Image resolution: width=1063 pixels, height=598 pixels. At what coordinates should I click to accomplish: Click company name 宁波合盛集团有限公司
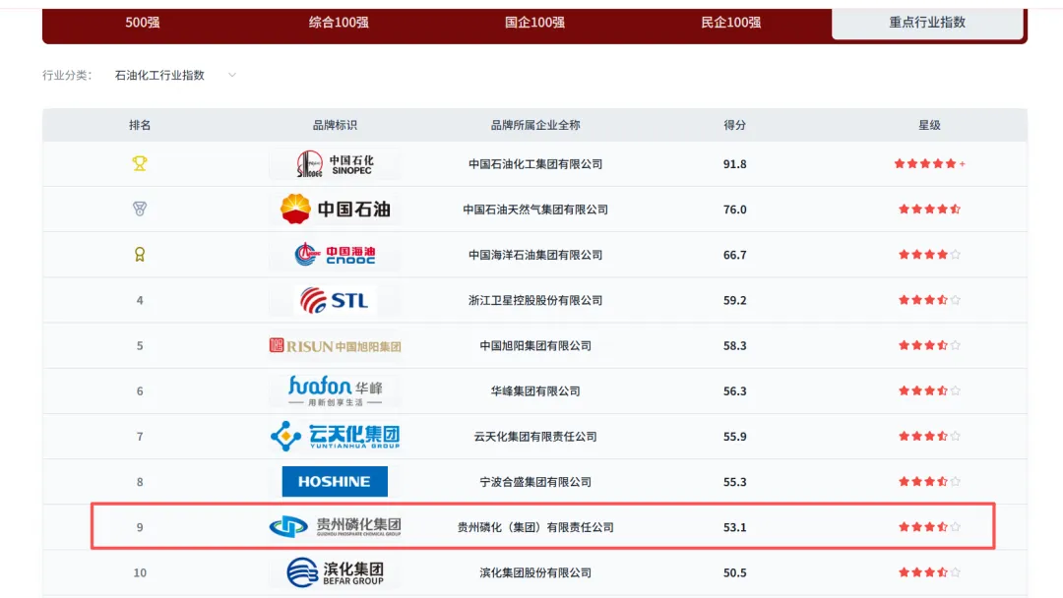tap(535, 482)
